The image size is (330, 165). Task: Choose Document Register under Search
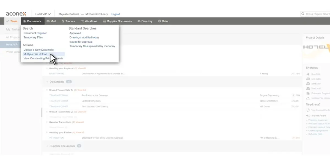(35, 33)
